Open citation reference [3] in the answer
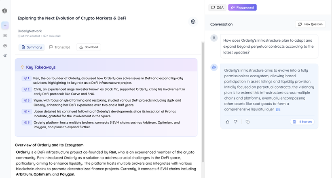 coord(278,110)
